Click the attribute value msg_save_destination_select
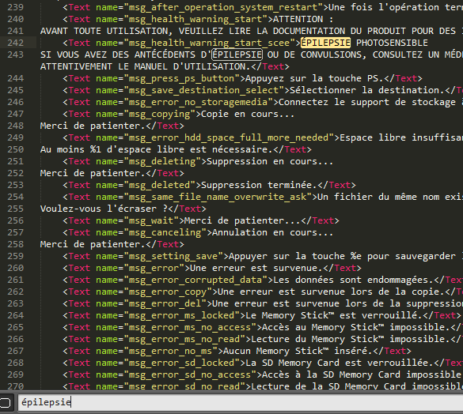The image size is (463, 414). click(203, 90)
